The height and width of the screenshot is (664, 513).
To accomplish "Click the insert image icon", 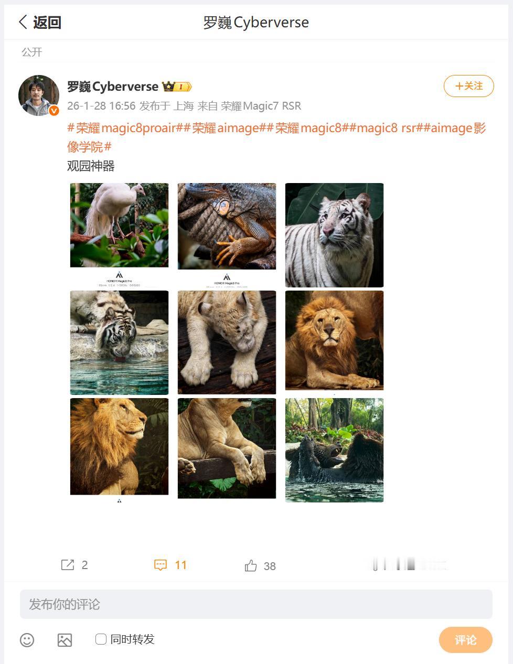I will pos(65,640).
